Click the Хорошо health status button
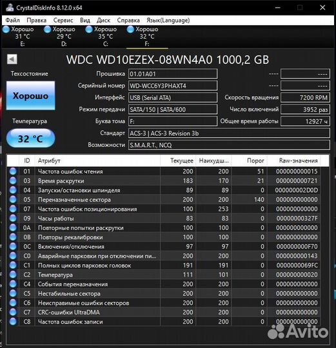Image resolution: width=336 pixels, height=348 pixels. 31,95
